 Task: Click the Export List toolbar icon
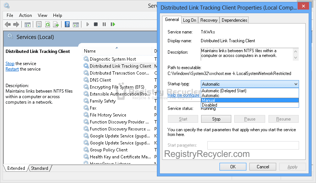pos(56,25)
